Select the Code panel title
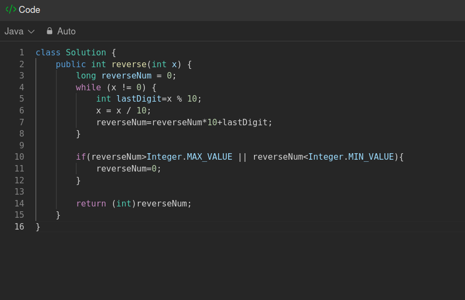 (30, 10)
